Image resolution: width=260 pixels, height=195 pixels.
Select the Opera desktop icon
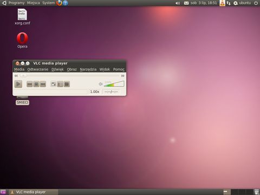(22, 40)
